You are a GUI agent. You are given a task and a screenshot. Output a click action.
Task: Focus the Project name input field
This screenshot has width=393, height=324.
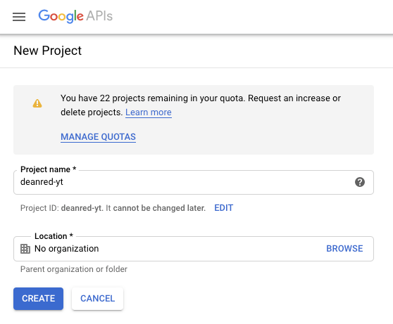[194, 183]
